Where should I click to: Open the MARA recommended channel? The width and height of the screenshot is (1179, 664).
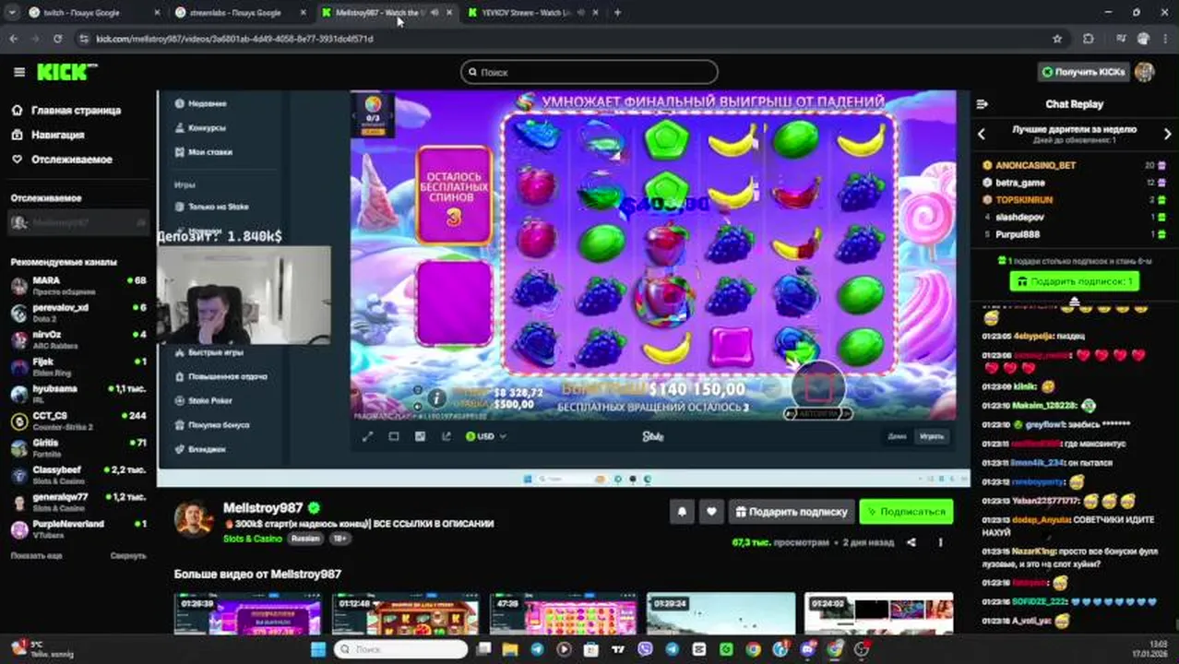pos(78,285)
